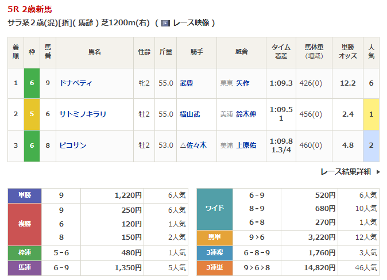Screen dimensions: 387x280
Task: Open trainer 矢作 stable link
Action: click(x=242, y=83)
